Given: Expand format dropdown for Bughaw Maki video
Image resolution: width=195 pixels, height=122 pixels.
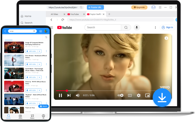Looking at the screenshot, I should point(39,103).
